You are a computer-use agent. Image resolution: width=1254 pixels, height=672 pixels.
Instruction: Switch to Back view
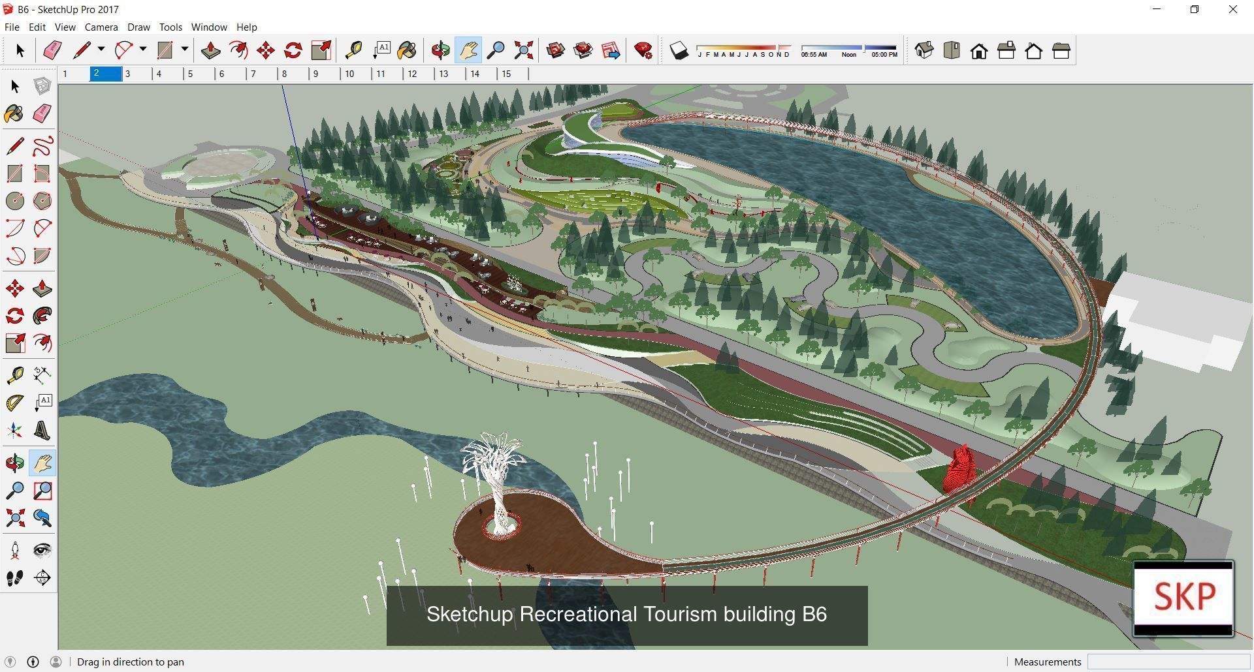(x=1034, y=50)
